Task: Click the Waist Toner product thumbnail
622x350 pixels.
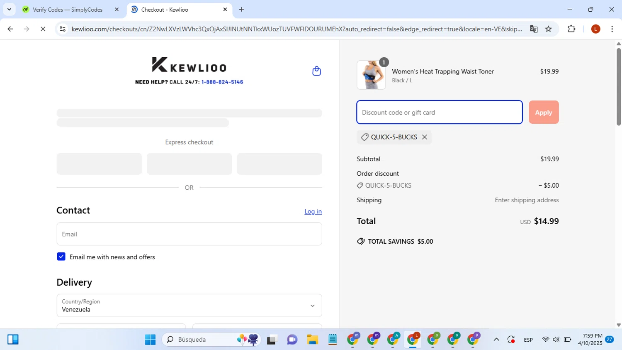Action: [371, 75]
